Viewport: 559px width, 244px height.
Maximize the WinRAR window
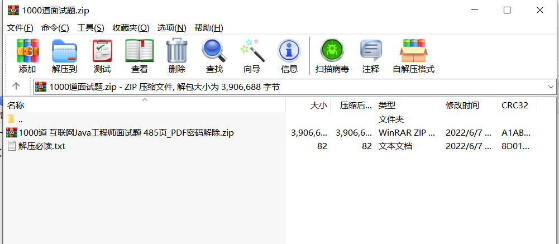pyautogui.click(x=507, y=11)
